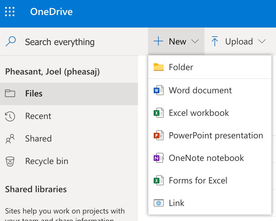Choose Folder from the New menu

click(210, 67)
